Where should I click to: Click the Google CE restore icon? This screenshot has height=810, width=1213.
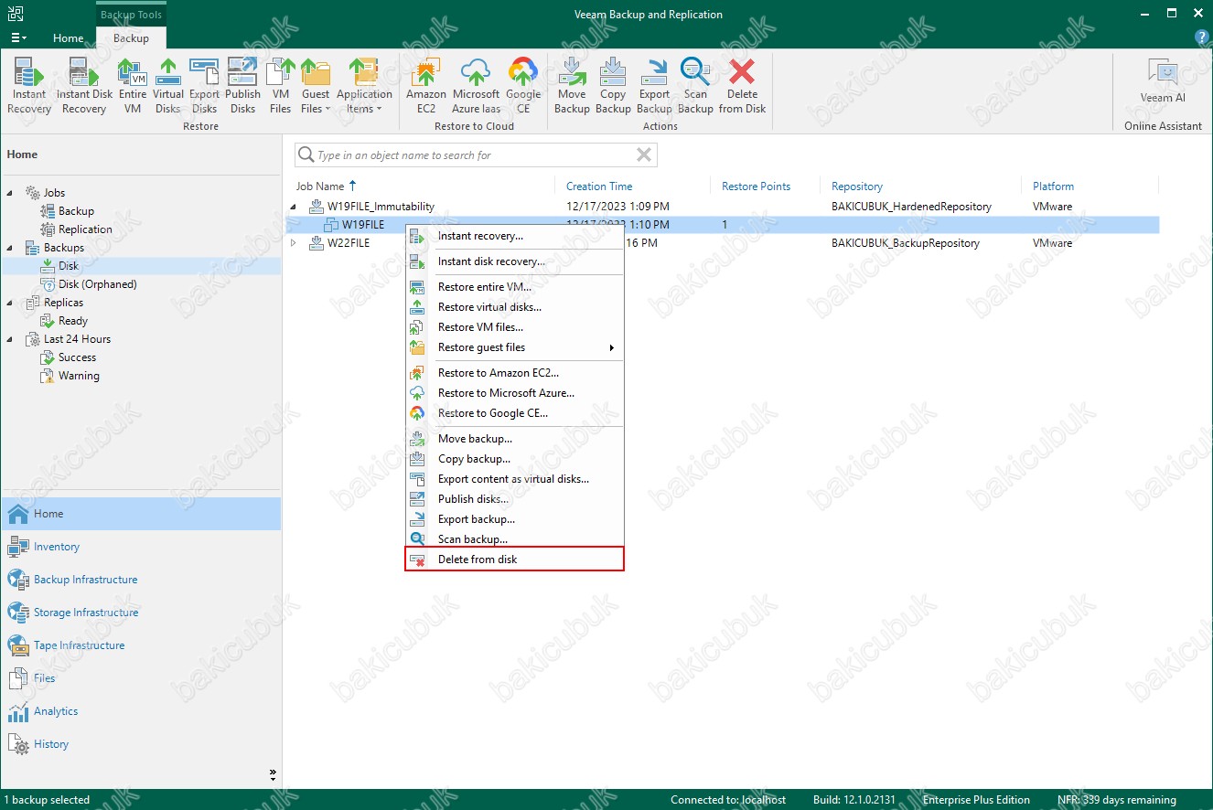pyautogui.click(x=523, y=86)
